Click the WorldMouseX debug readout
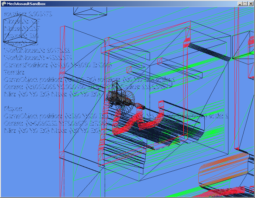 pos(37,50)
